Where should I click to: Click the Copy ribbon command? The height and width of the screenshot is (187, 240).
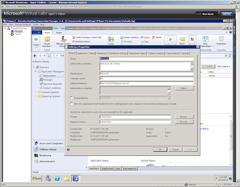[144, 42]
